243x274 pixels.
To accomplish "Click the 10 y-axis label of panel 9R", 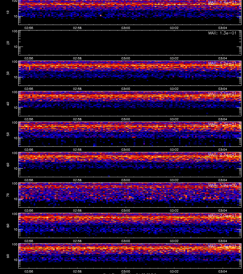I will [15, 260].
